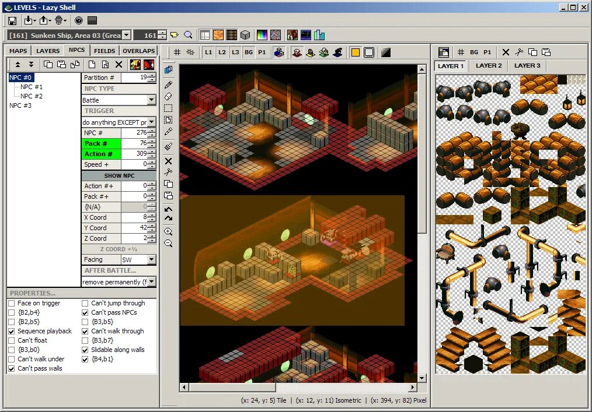Click the Partition # stepper arrows
Image resolution: width=592 pixels, height=412 pixels.
click(151, 78)
